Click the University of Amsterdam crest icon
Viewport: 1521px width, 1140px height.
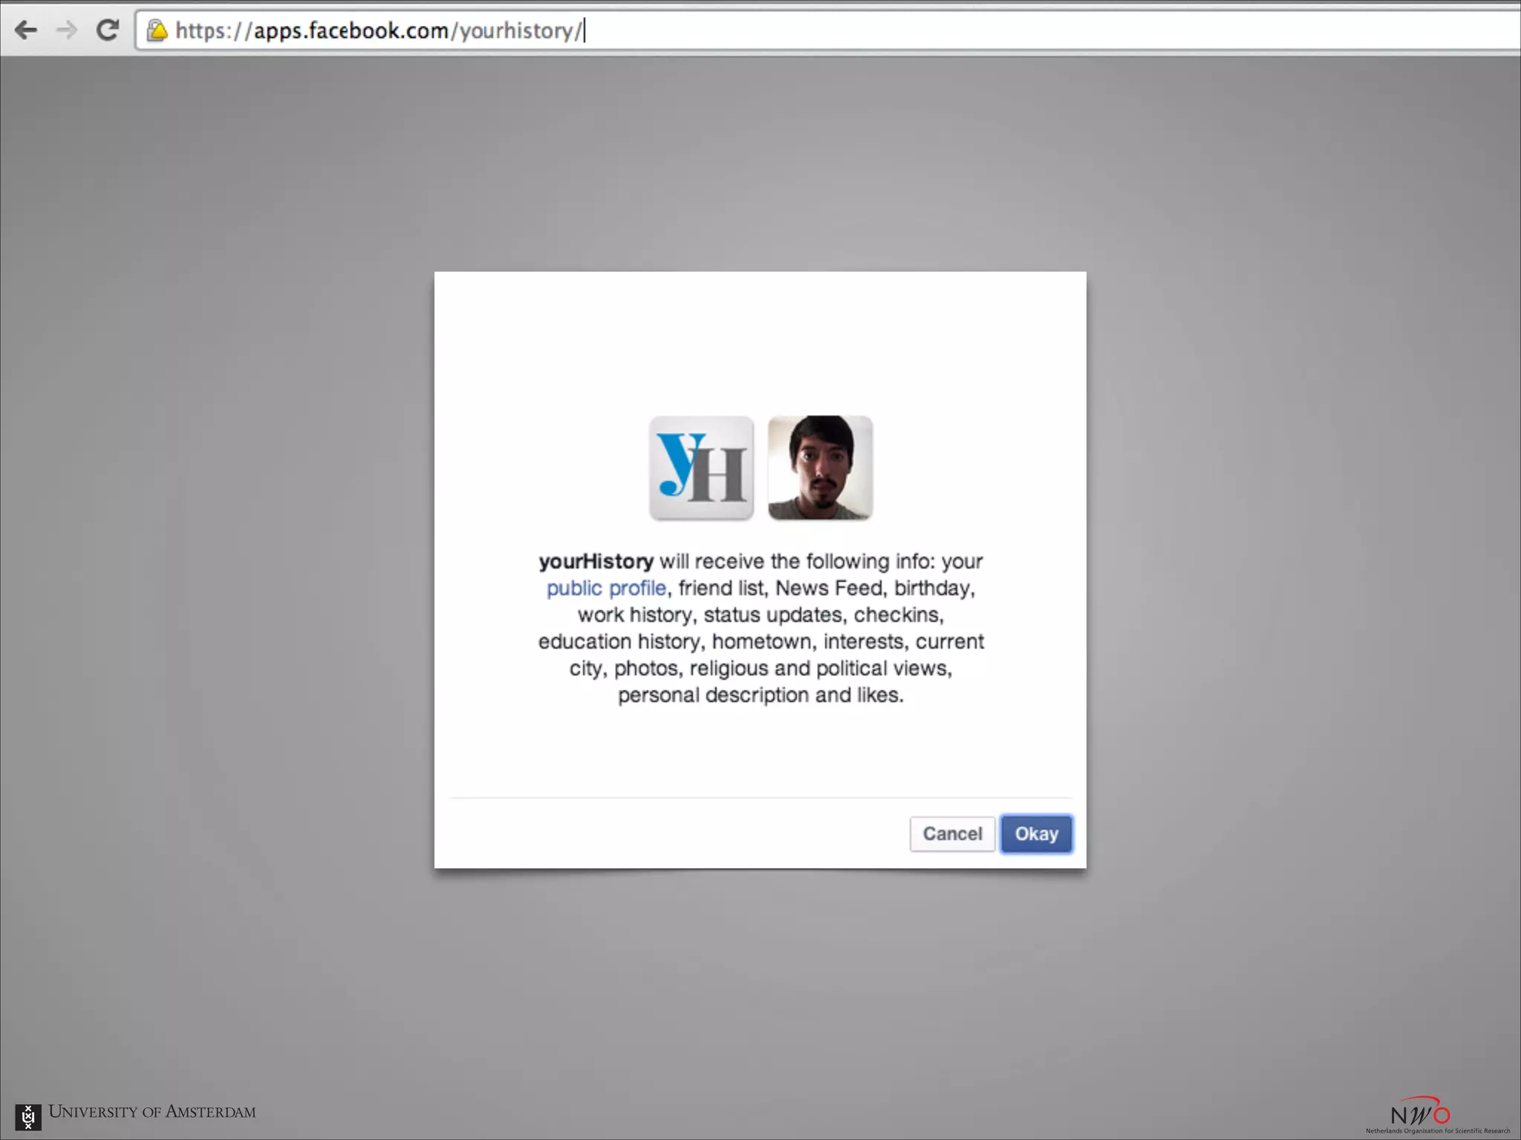click(x=28, y=1116)
